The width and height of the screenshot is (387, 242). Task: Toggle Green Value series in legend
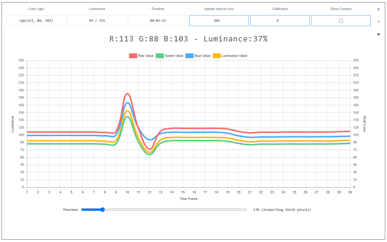[x=169, y=56]
